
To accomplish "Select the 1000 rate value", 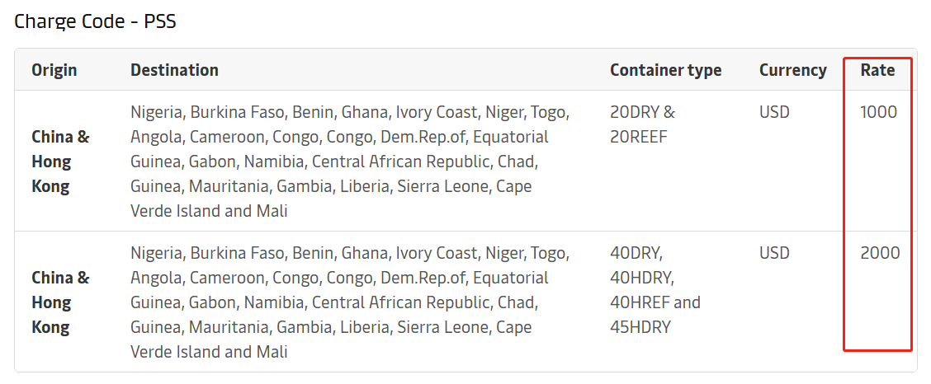I will pyautogui.click(x=879, y=112).
